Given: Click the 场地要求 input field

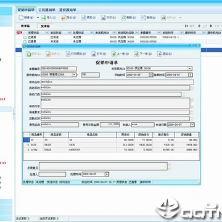Looking at the screenshot, I should pos(115,112).
